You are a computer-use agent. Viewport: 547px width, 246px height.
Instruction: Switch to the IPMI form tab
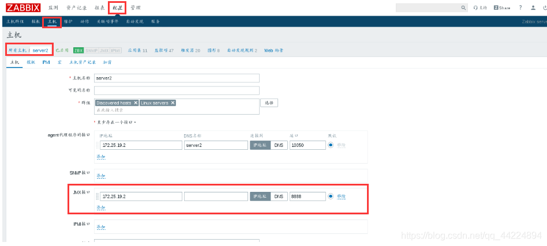pyautogui.click(x=46, y=62)
